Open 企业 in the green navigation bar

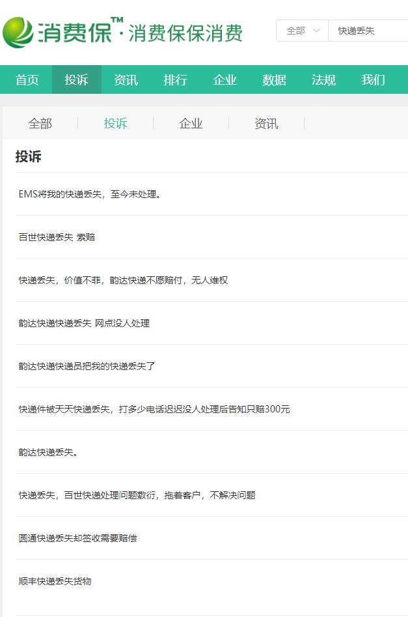225,80
